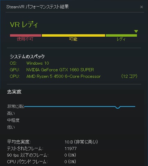Click the green triangle score marker
Screen dimensions: 148x166
(136, 31)
